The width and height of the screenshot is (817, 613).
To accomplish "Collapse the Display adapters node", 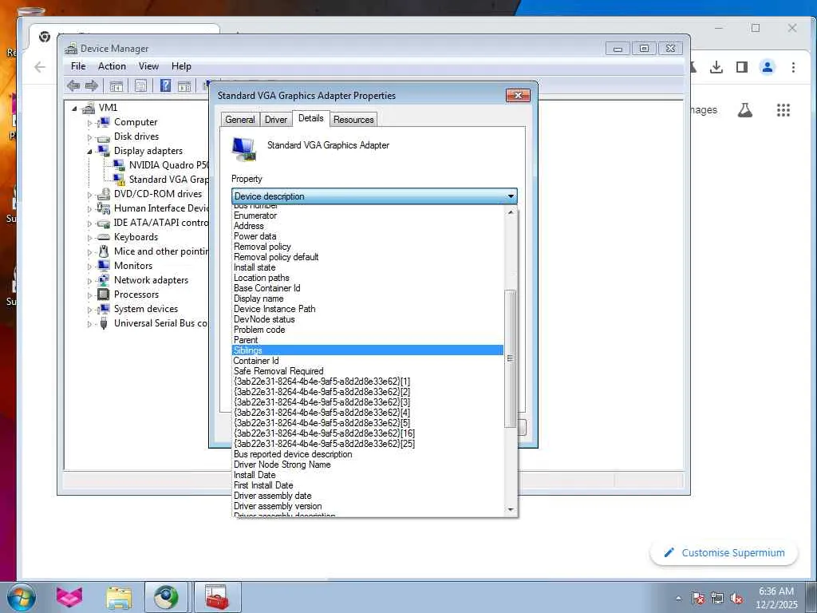I will [x=89, y=151].
